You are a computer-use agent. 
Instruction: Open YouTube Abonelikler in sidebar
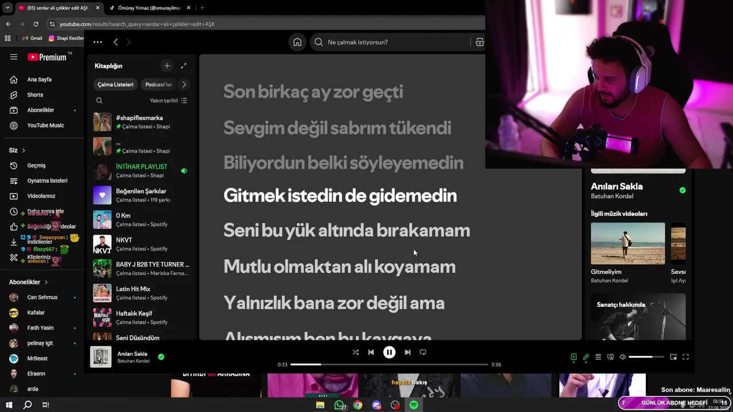click(41, 110)
